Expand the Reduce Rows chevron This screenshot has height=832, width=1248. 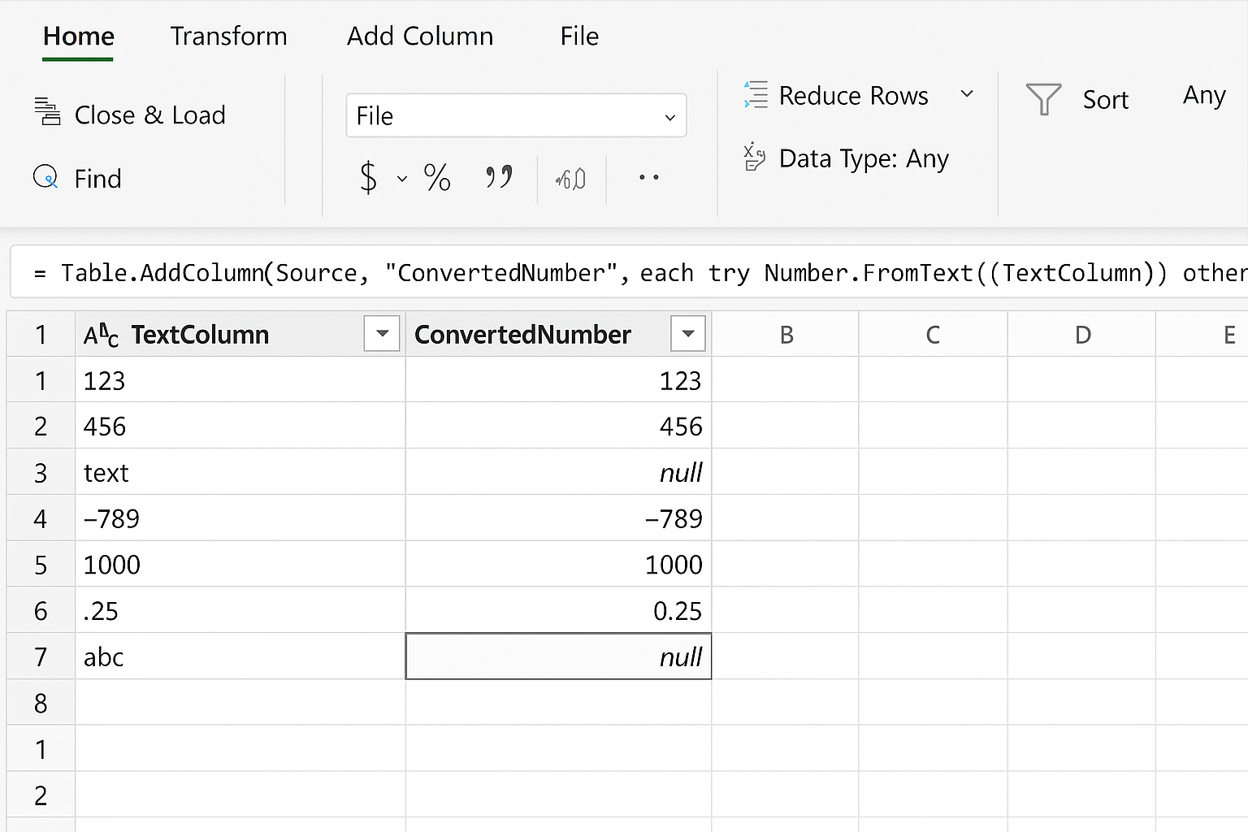point(967,93)
